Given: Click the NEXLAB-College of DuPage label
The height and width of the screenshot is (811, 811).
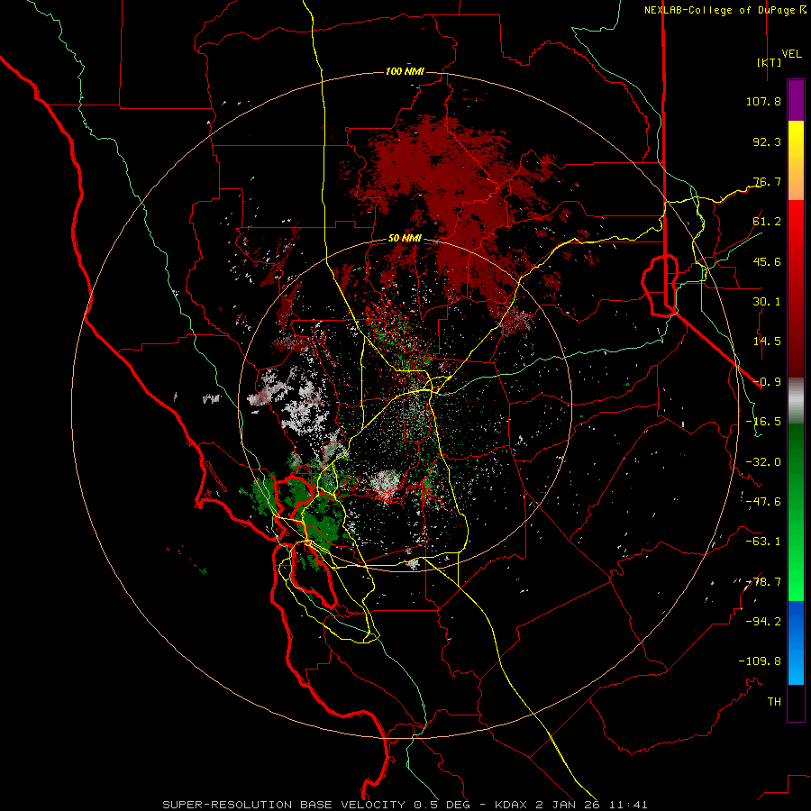Looking at the screenshot, I should click(720, 10).
